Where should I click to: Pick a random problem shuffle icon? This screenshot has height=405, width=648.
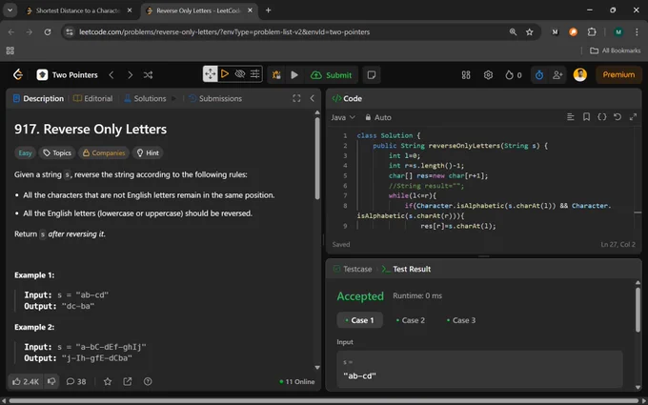[148, 74]
